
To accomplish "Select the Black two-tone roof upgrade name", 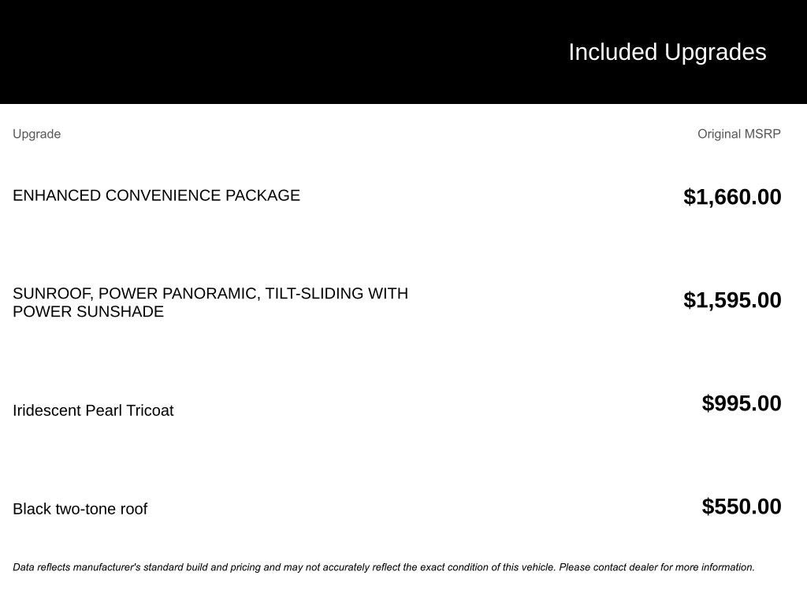I will 80,509.
